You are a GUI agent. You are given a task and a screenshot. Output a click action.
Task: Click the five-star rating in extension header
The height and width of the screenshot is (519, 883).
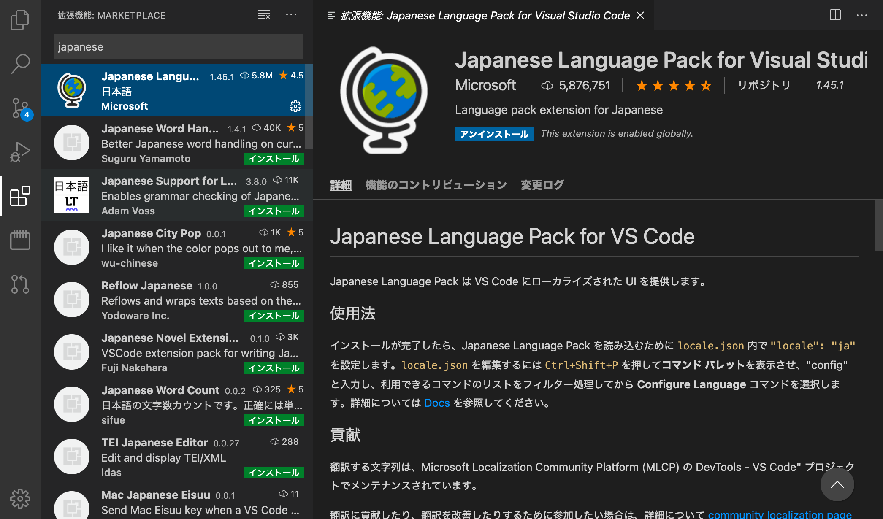click(674, 86)
